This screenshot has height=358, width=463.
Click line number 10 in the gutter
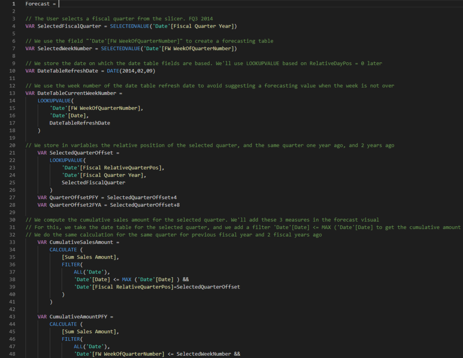(13, 70)
